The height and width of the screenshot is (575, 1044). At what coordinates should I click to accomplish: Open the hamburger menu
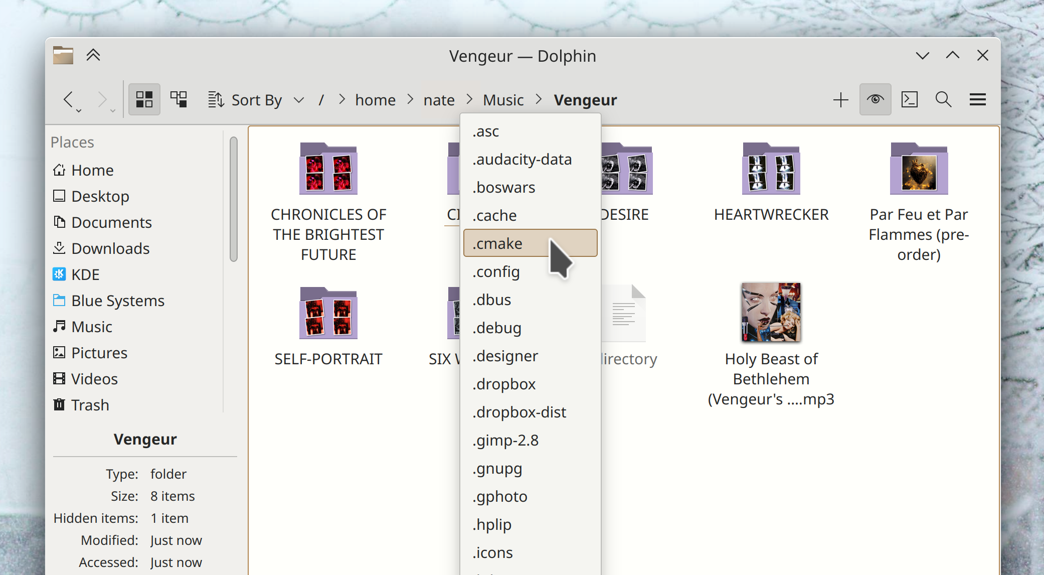(x=977, y=99)
